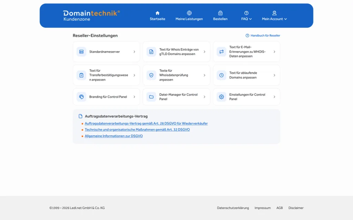353x220 pixels.
Task: Click the basket icon above Bestellen
Action: click(x=220, y=13)
